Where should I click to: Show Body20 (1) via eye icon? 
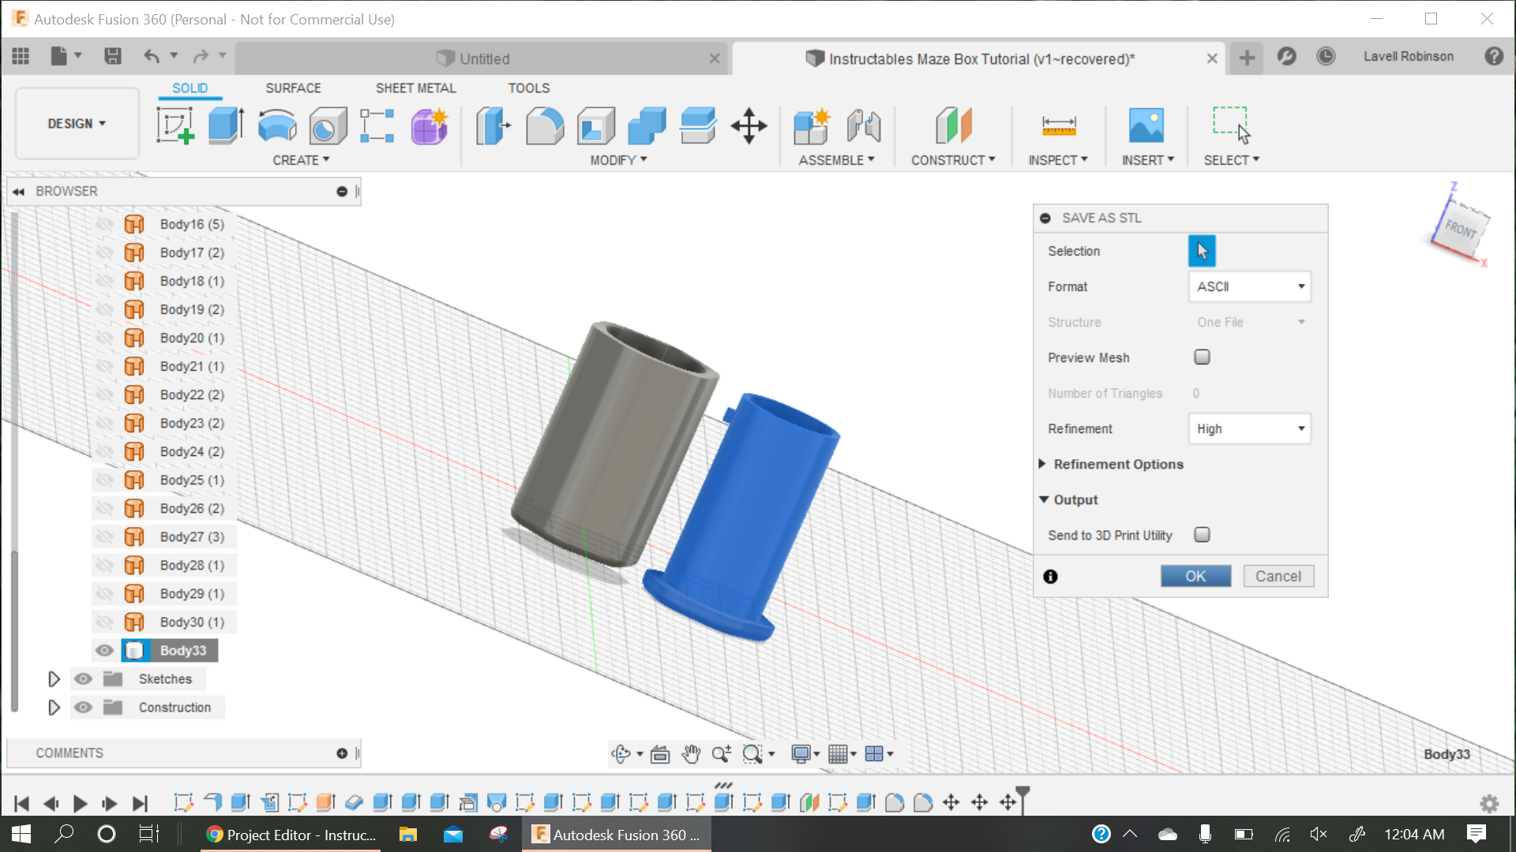104,338
